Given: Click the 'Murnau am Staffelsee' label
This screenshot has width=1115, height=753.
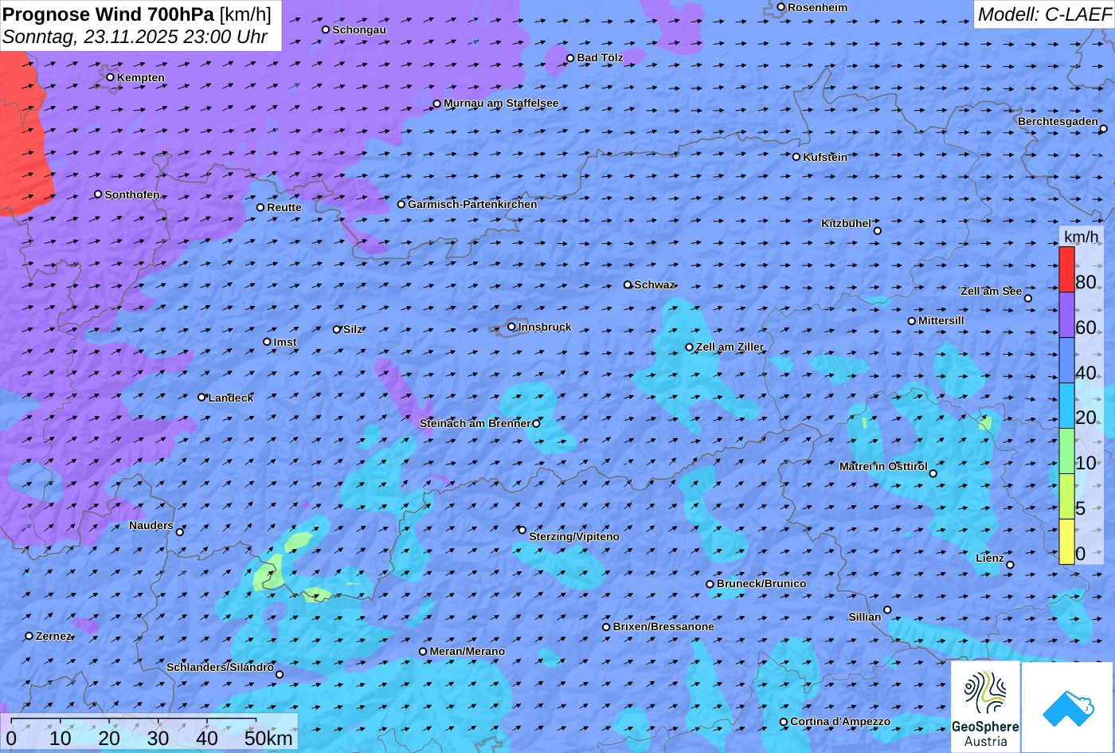Looking at the screenshot, I should tap(501, 103).
